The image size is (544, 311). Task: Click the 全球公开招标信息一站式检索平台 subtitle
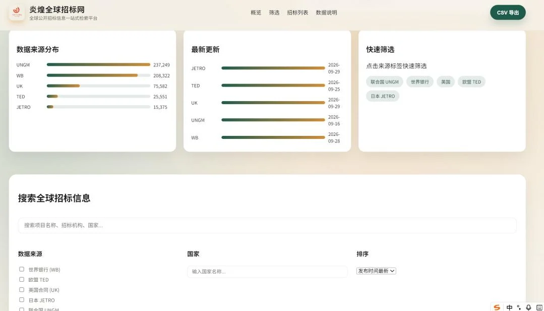(63, 18)
